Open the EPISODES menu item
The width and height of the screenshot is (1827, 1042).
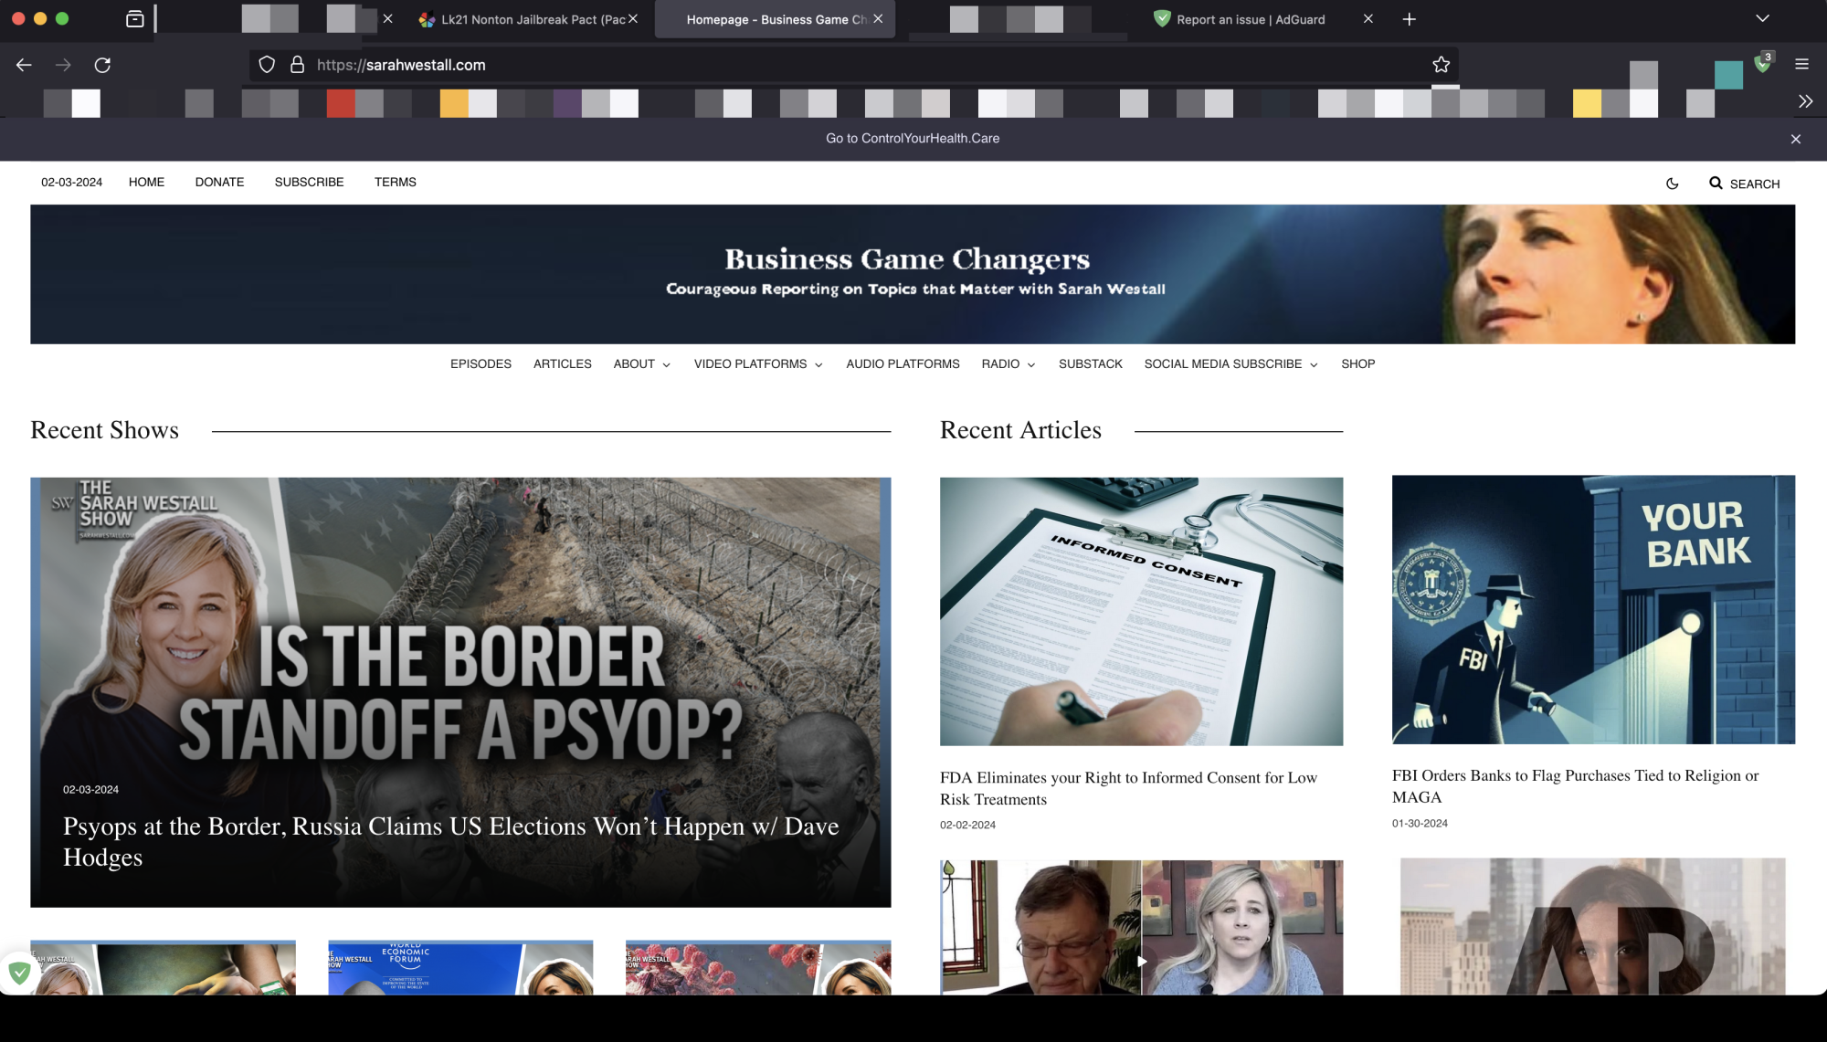coord(481,364)
